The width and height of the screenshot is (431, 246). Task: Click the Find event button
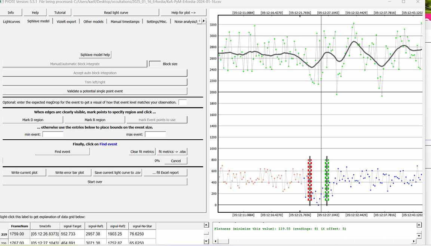[x=62, y=152]
